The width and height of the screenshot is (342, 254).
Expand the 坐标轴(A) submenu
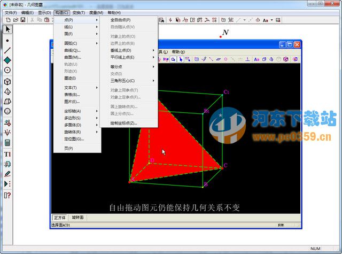pos(77,111)
